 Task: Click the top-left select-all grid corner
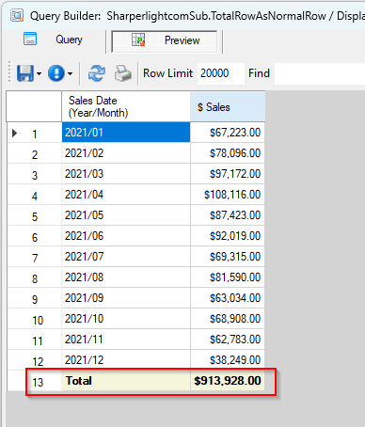click(x=34, y=106)
